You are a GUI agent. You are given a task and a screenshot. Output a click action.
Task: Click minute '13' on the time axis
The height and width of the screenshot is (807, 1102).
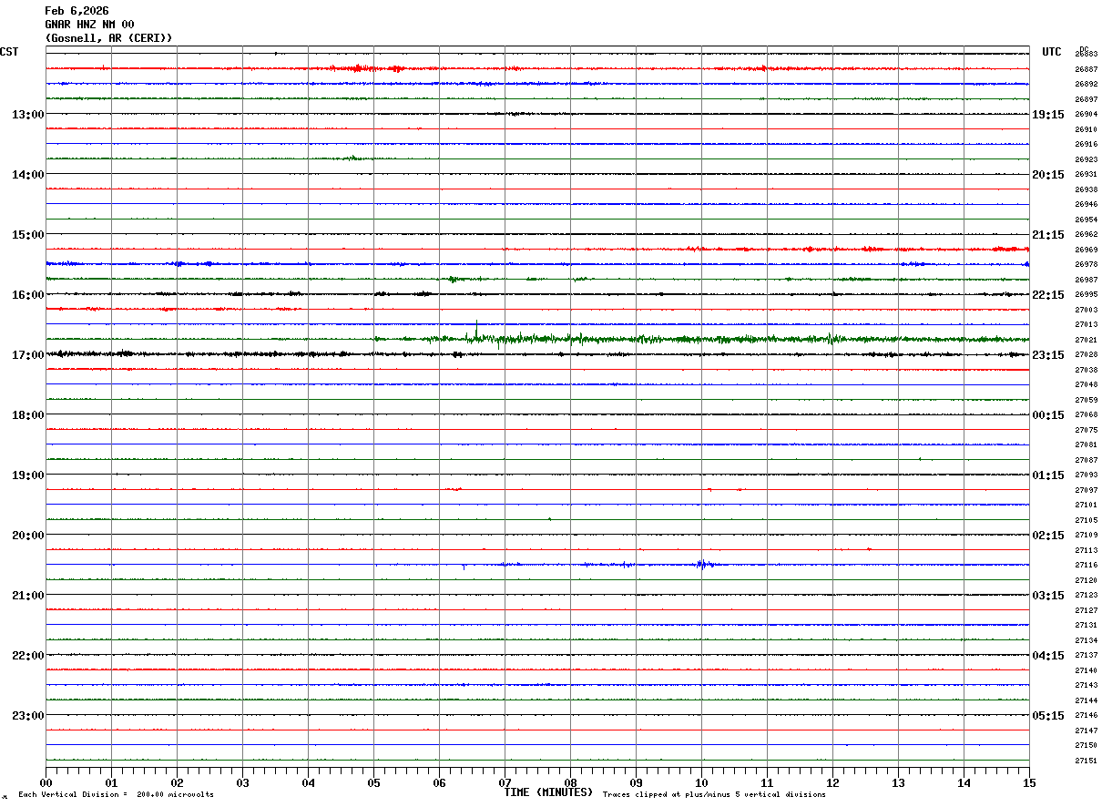coord(898,782)
